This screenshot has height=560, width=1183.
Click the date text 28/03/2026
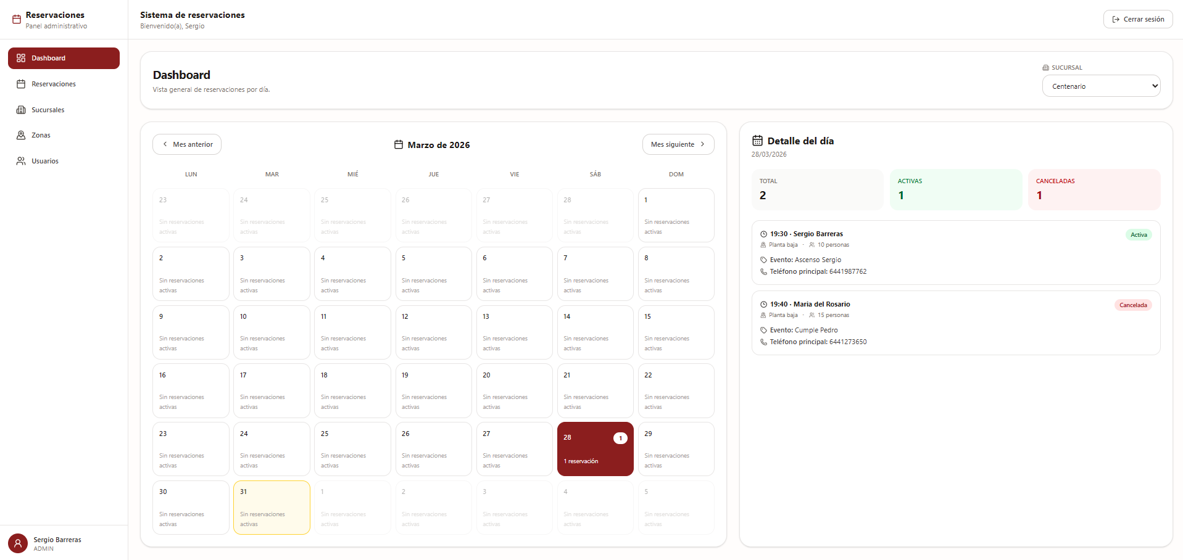769,155
